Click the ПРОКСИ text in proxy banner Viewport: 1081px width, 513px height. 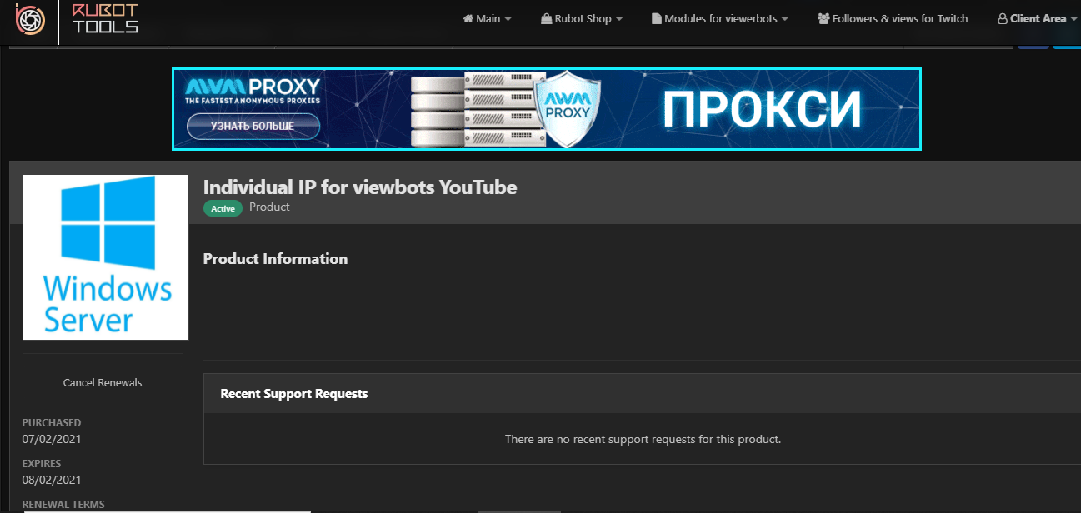pyautogui.click(x=762, y=108)
